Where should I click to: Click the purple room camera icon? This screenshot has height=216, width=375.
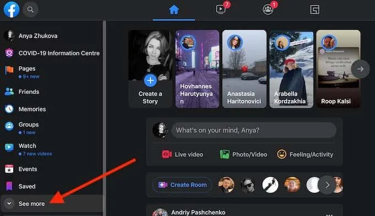pyautogui.click(x=163, y=185)
